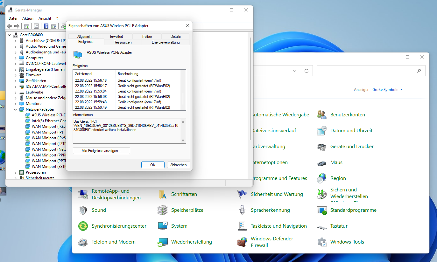Open the Sound speaker icon
The height and width of the screenshot is (262, 437).
[x=83, y=210]
